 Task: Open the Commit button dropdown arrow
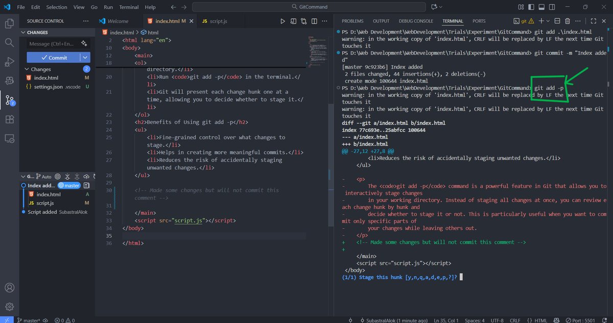tap(85, 58)
